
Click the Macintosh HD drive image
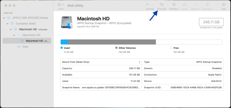(x=67, y=22)
